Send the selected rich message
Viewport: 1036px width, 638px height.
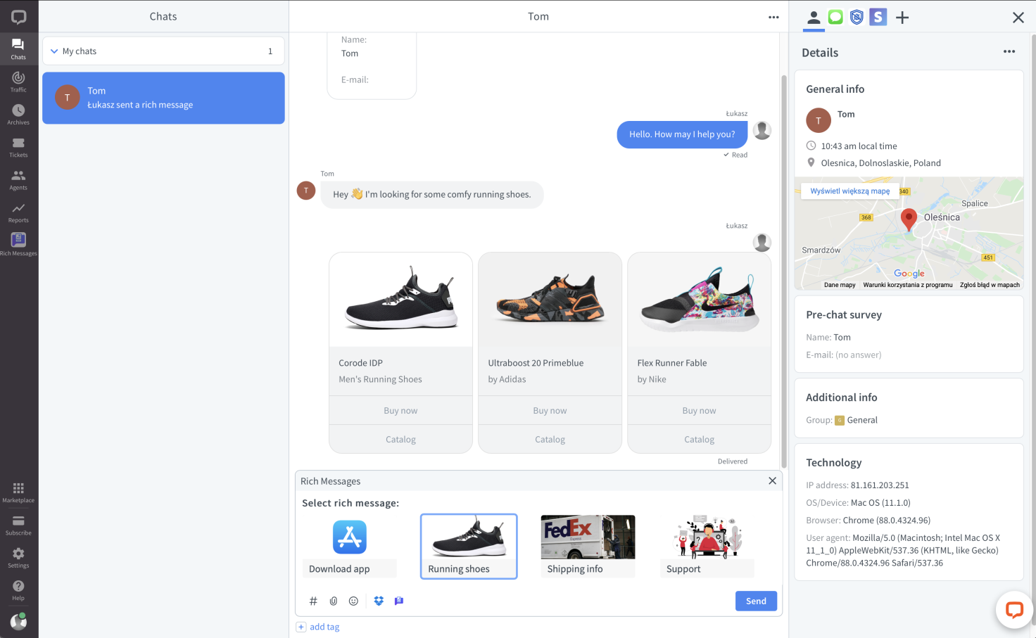click(x=756, y=601)
